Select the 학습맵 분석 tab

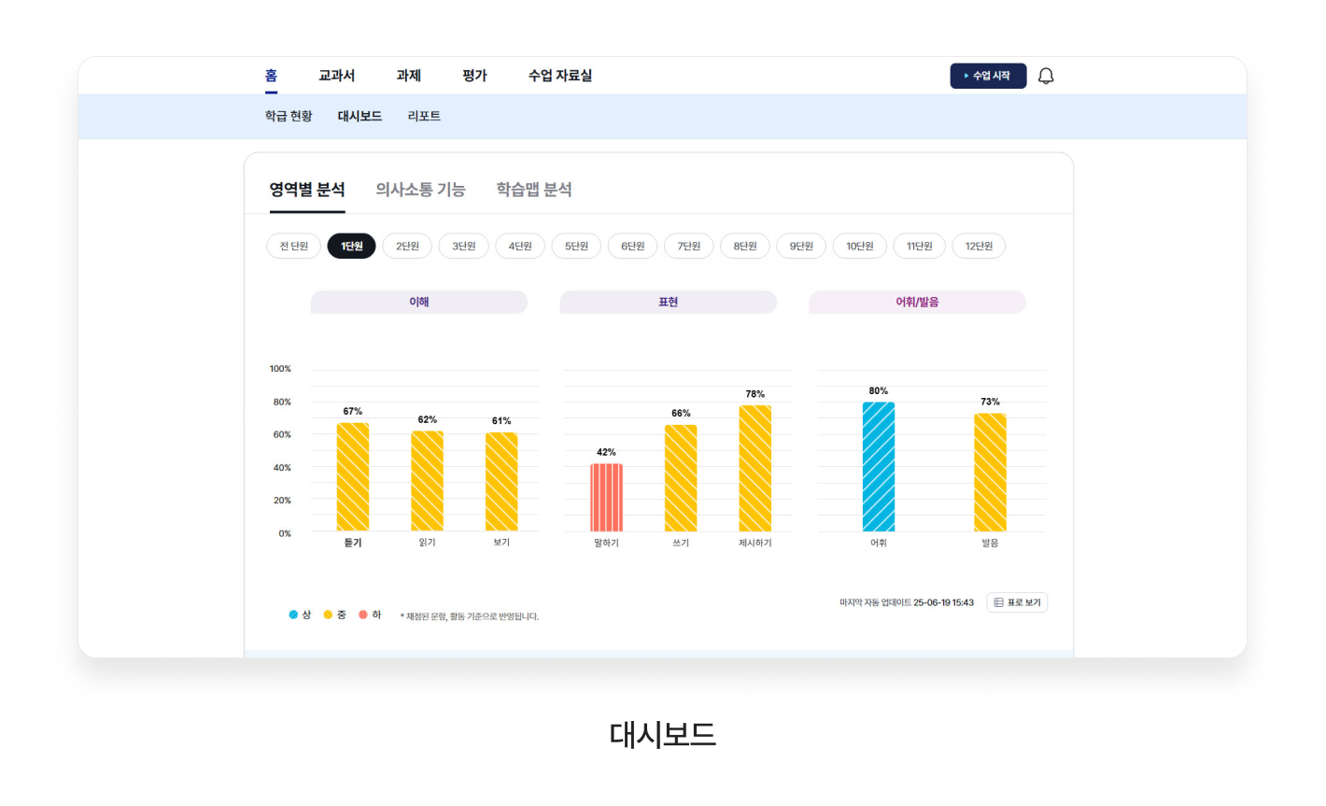(x=533, y=190)
